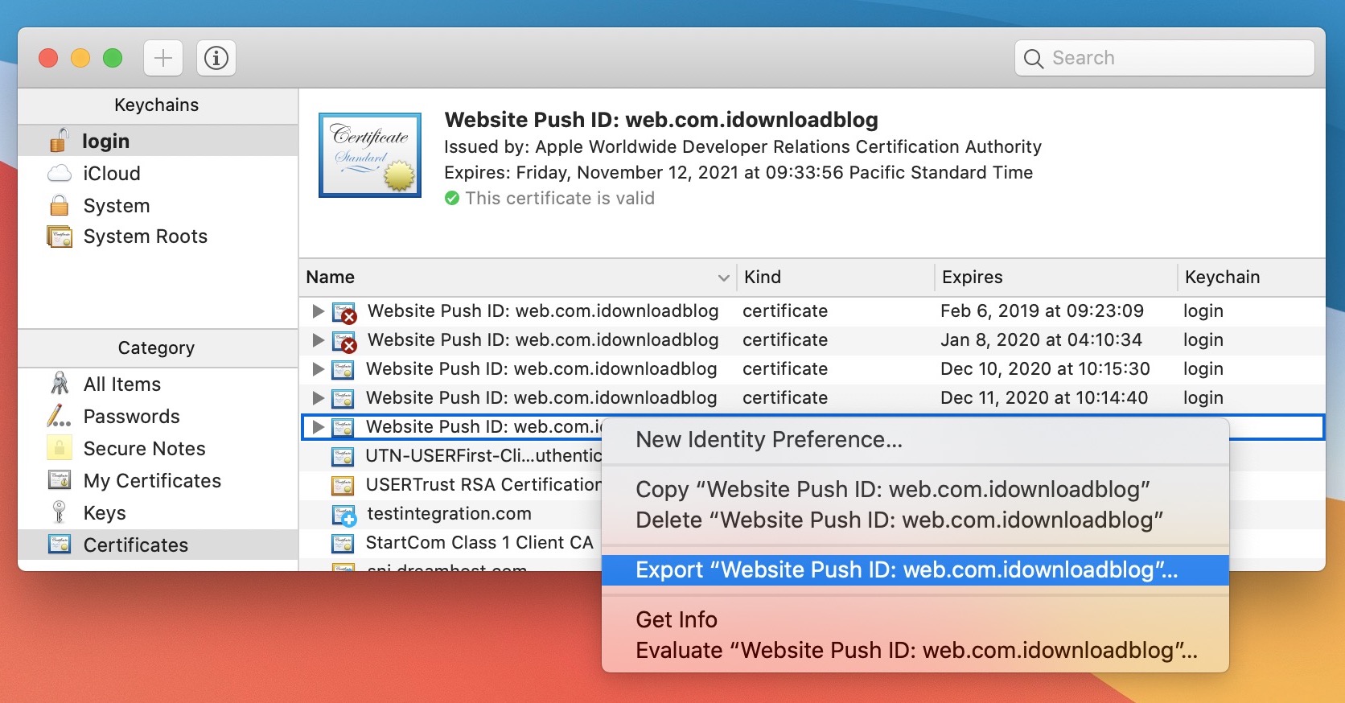Select the My Certificates category label
Screen dimensions: 1345x703
pyautogui.click(x=153, y=480)
